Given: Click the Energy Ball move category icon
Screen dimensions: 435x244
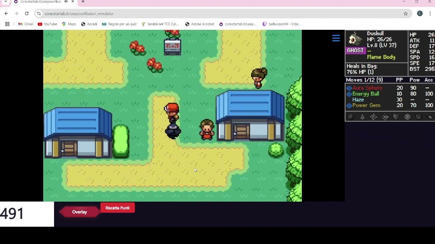Looking at the screenshot, I should [x=349, y=94].
